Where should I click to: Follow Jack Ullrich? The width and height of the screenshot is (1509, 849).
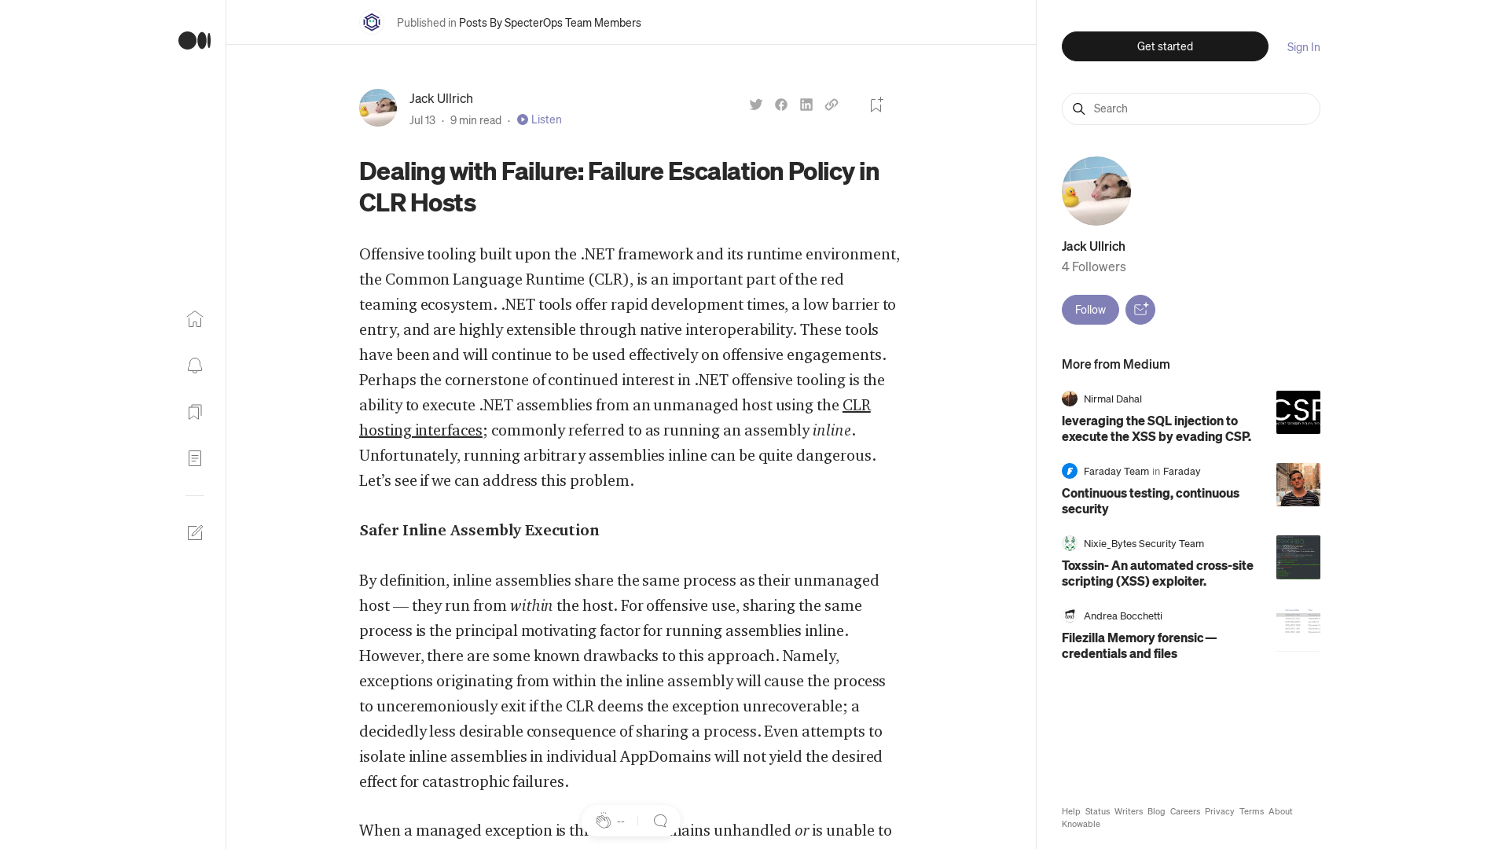coord(1089,309)
